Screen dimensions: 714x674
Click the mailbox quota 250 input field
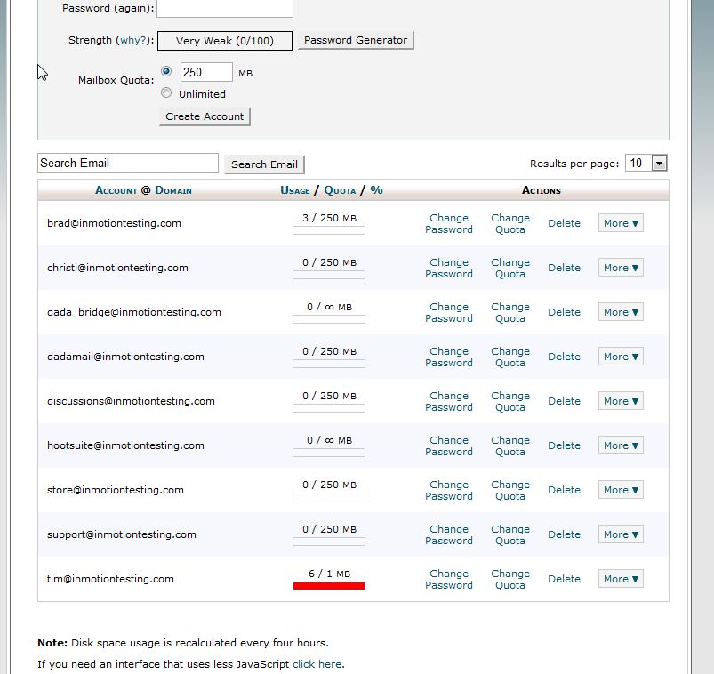pos(207,72)
